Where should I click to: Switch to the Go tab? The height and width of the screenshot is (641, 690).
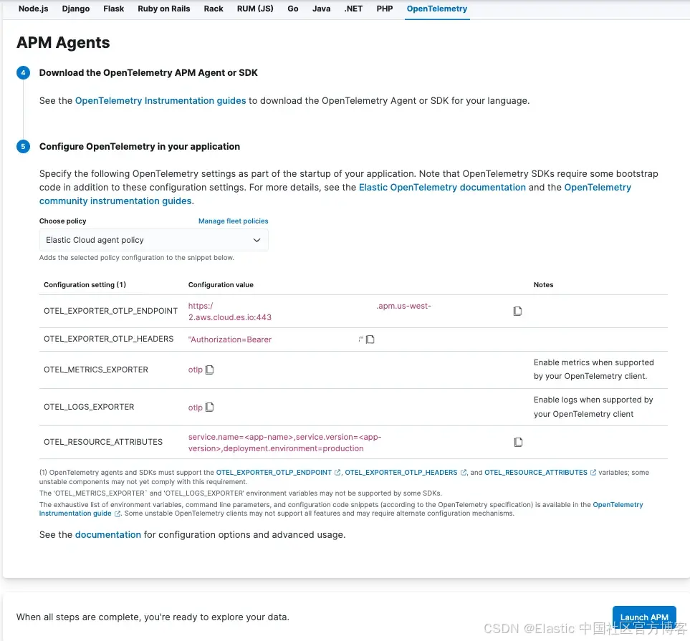(293, 9)
